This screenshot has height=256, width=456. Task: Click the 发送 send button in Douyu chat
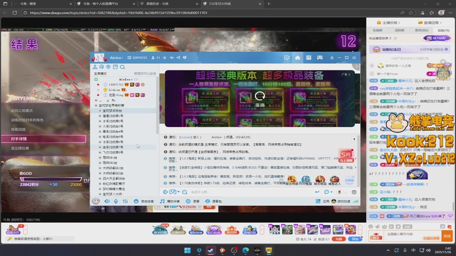click(x=447, y=236)
